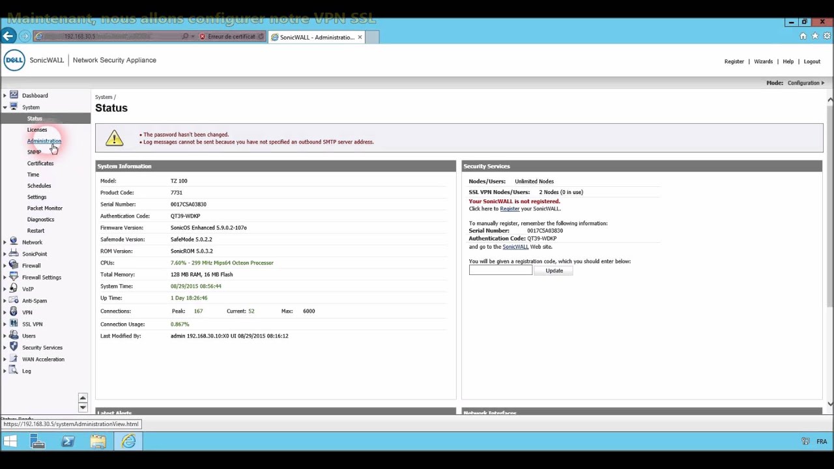Expand the Dashboard tree node arrow

5,96
